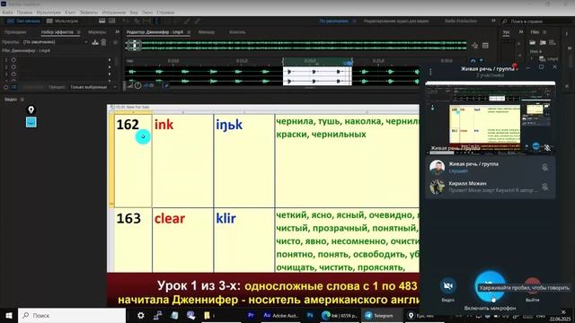Open the Файл menu
Image resolution: width=575 pixels, height=323 pixels.
pos(7,12)
